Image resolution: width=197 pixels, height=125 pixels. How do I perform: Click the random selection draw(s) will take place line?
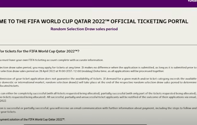98,82
